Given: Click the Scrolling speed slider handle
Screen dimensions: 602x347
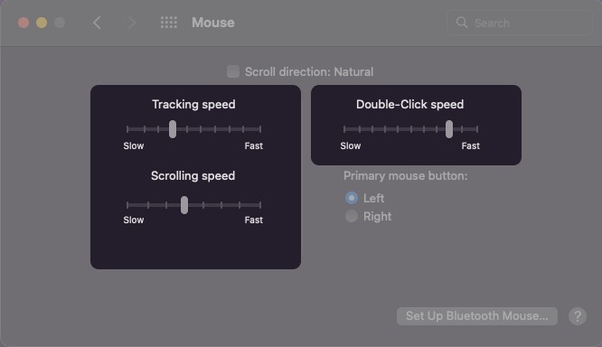Looking at the screenshot, I should pyautogui.click(x=184, y=205).
